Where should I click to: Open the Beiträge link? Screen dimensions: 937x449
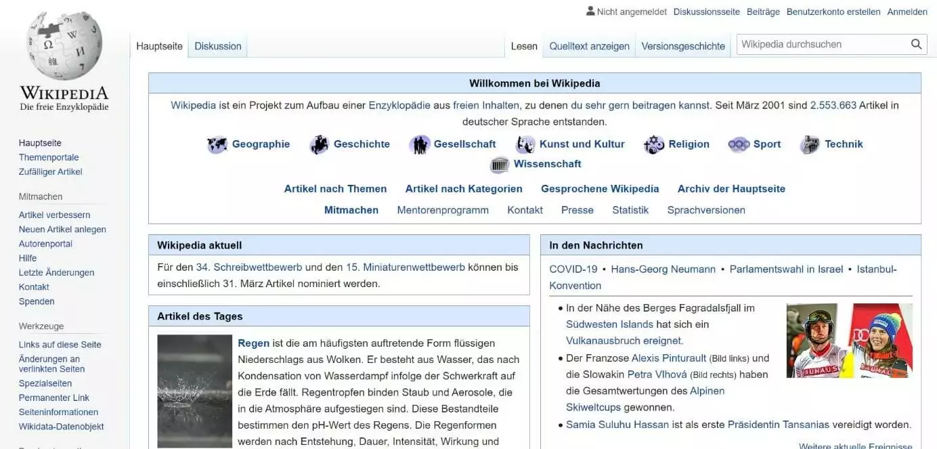[x=763, y=12]
